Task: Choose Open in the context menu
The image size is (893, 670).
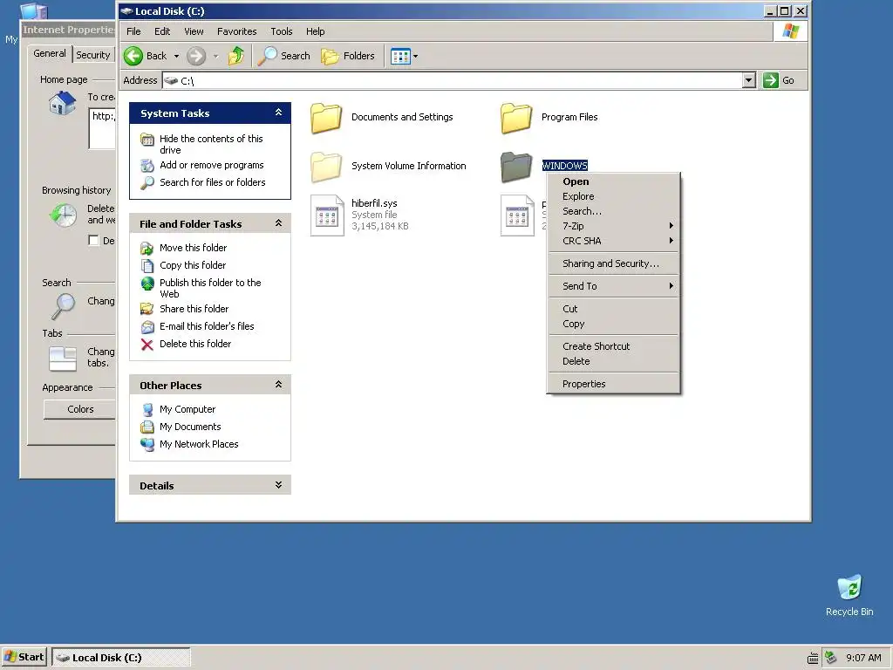Action: (x=613, y=181)
